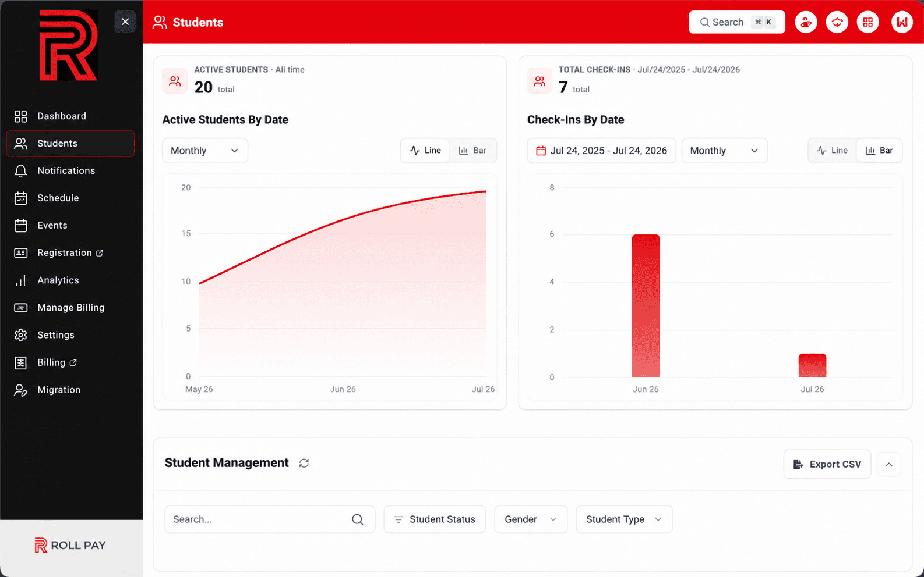Open the Events sidebar item

[x=70, y=226]
